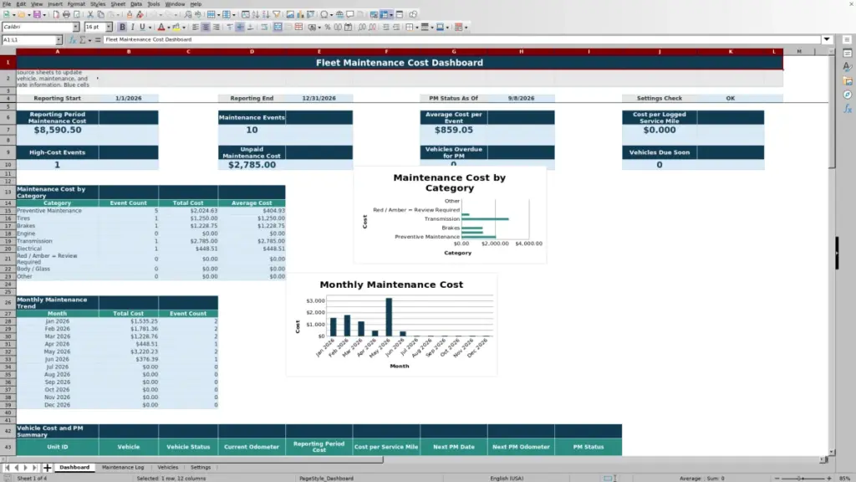Click Increase Indent icon
Viewport: 856px width, 482px height.
click(x=386, y=27)
